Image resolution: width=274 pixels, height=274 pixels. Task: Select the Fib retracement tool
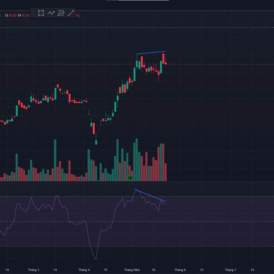[x=61, y=13]
